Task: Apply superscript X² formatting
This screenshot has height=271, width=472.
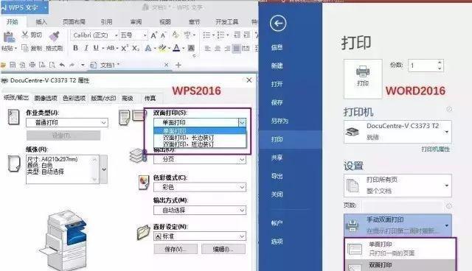Action: click(x=125, y=48)
